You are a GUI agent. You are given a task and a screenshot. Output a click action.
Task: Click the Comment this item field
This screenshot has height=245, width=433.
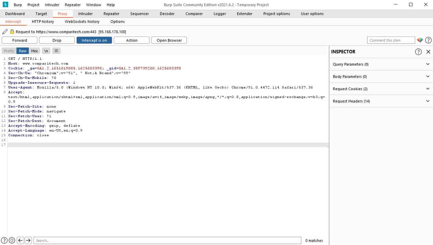[x=391, y=40]
